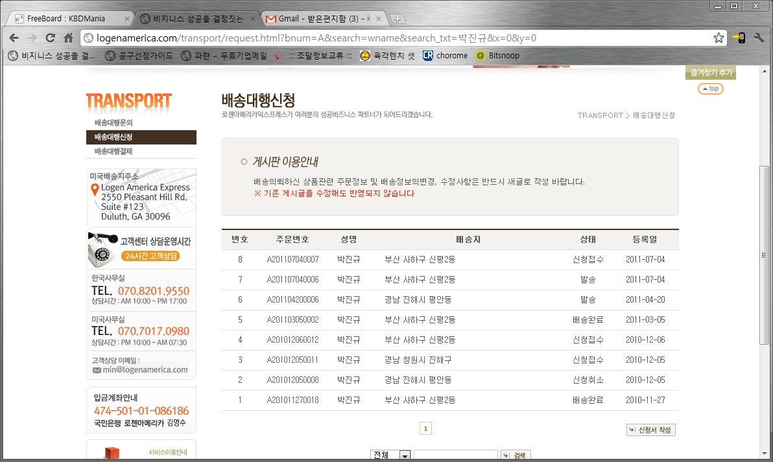Open order A201012060012

(293, 340)
